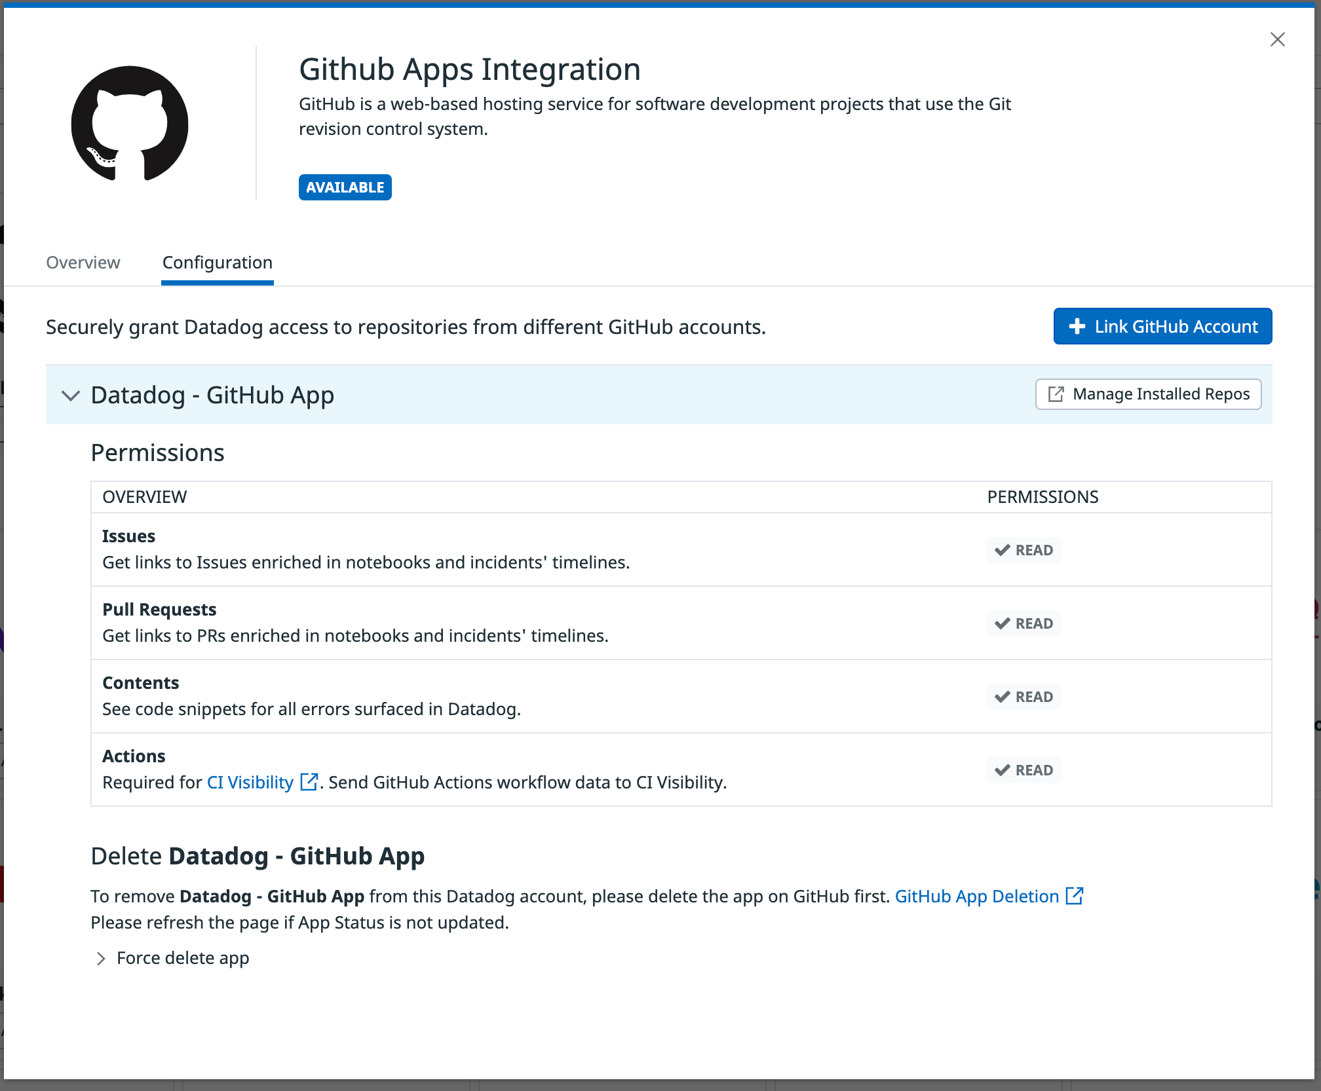Image resolution: width=1321 pixels, height=1091 pixels.
Task: Collapse the Datadog - GitHub App section
Action: click(x=70, y=396)
